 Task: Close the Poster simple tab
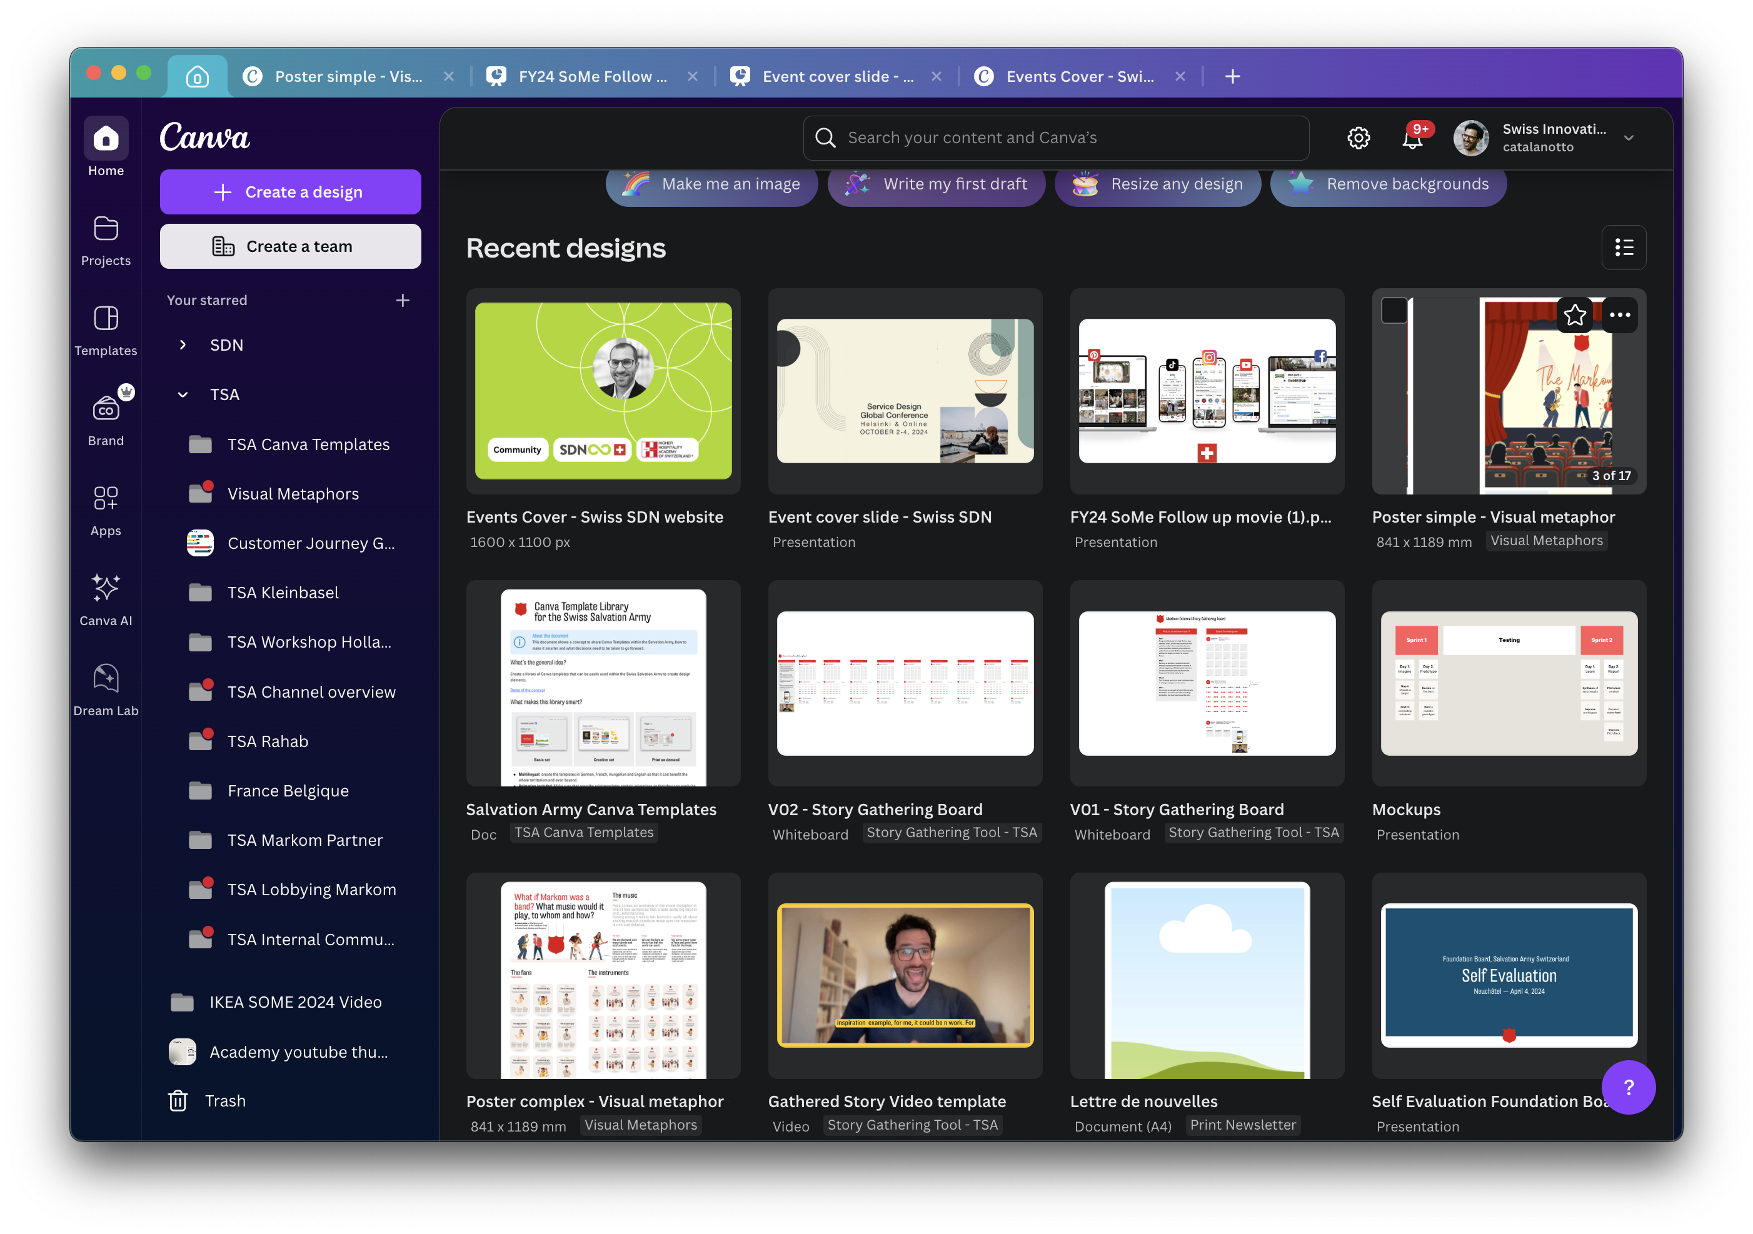point(449,76)
